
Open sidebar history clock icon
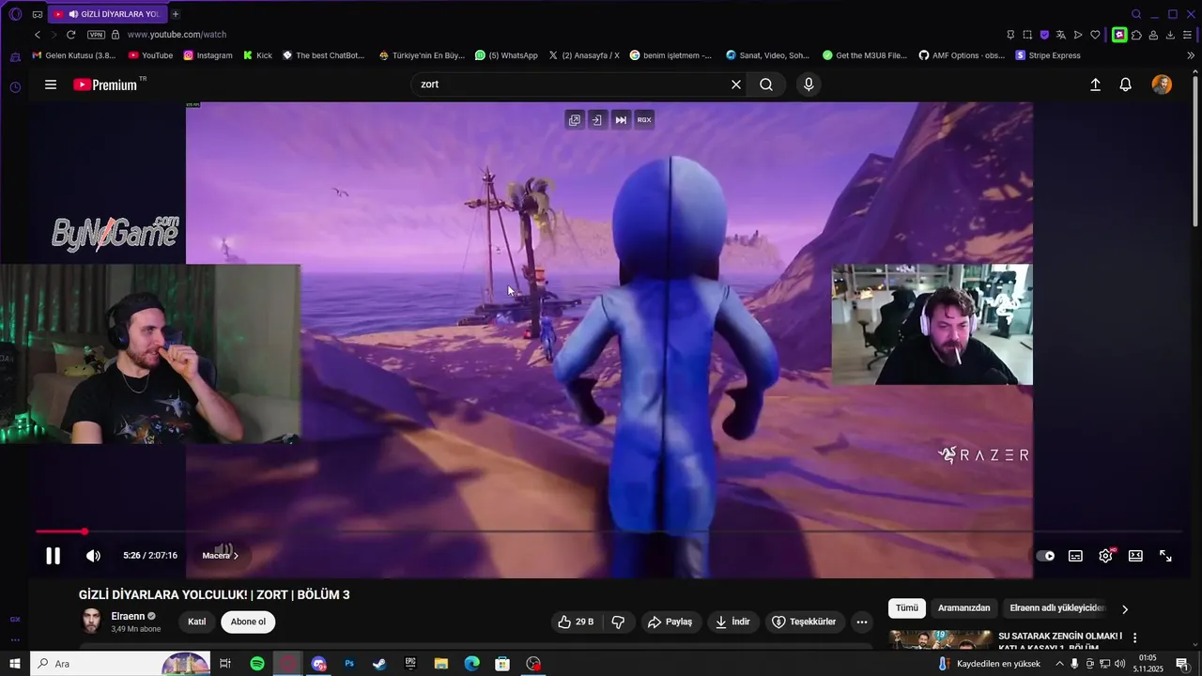coord(15,87)
